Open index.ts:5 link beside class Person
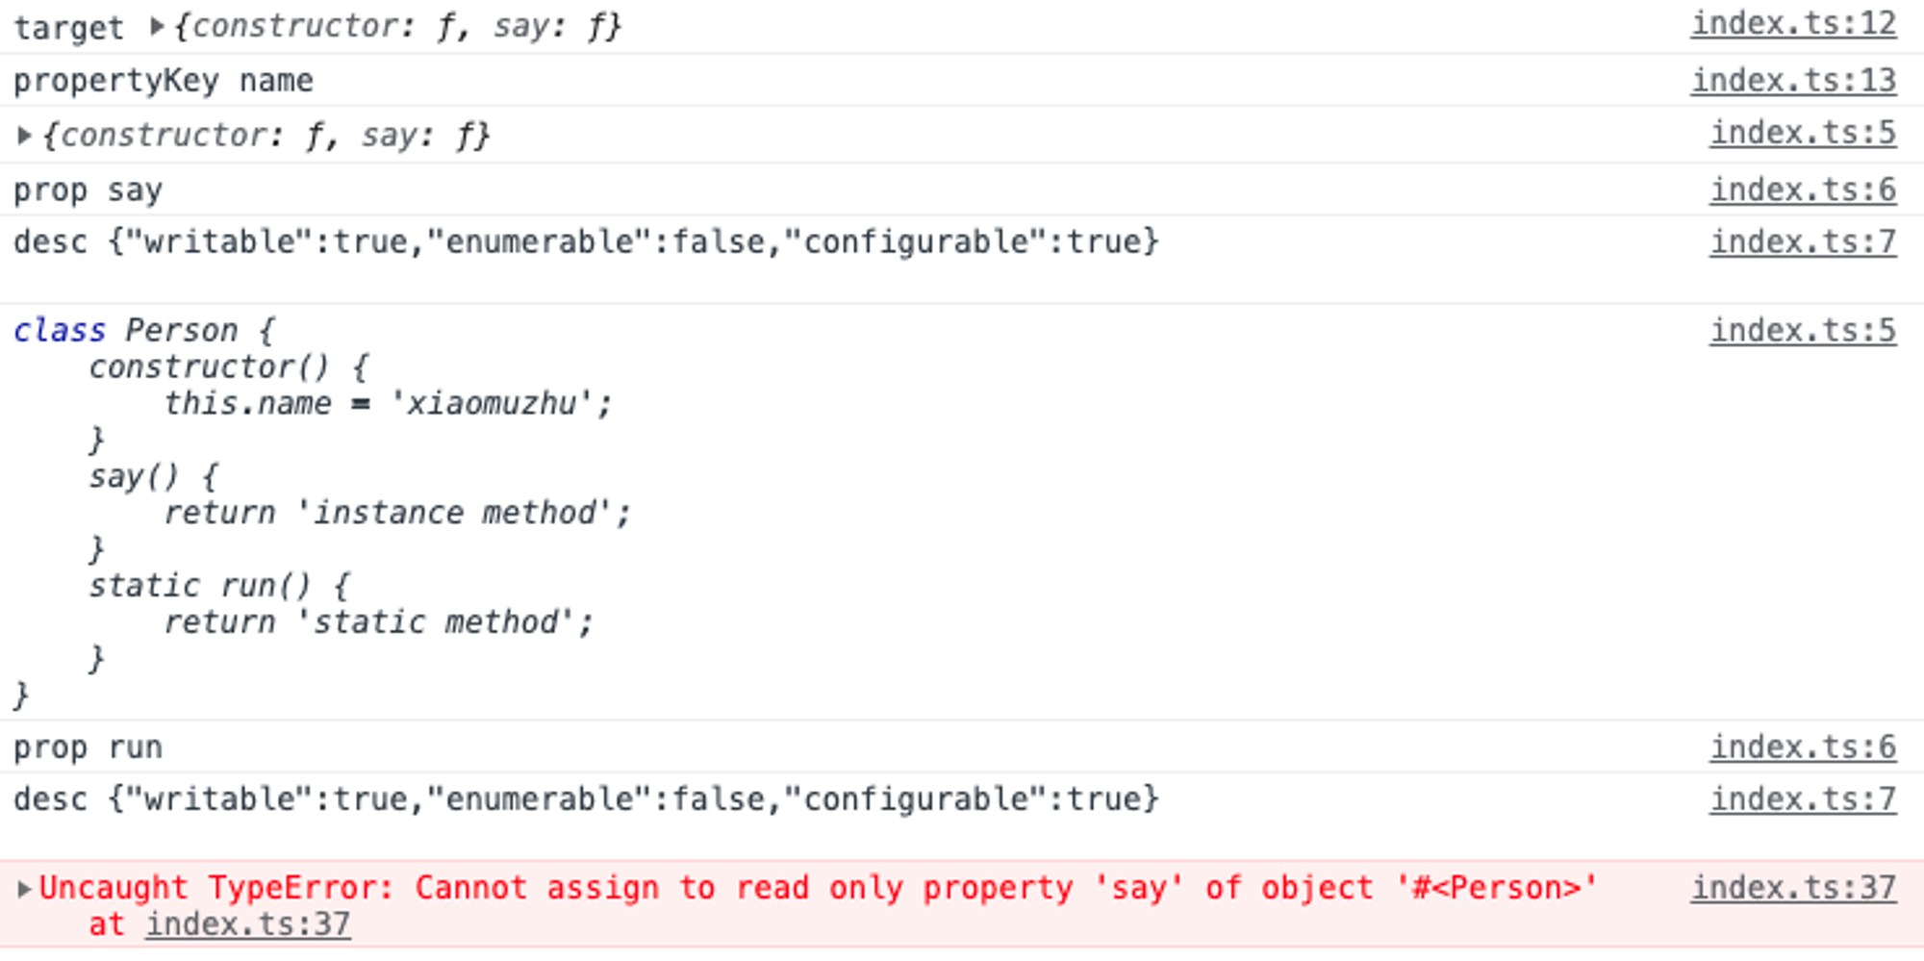The height and width of the screenshot is (961, 1924). 1803,331
